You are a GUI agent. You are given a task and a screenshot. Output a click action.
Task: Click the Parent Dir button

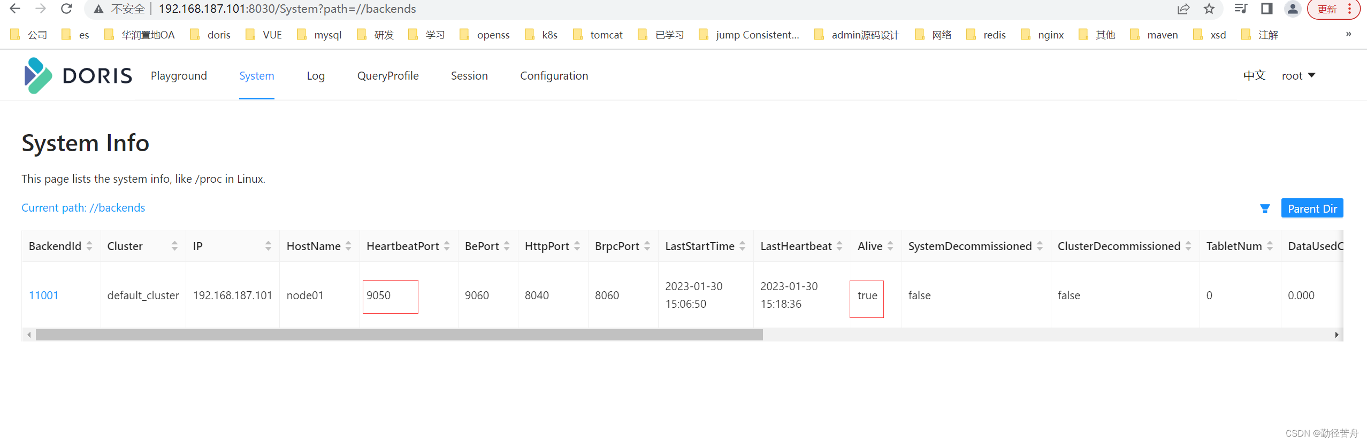click(1312, 208)
